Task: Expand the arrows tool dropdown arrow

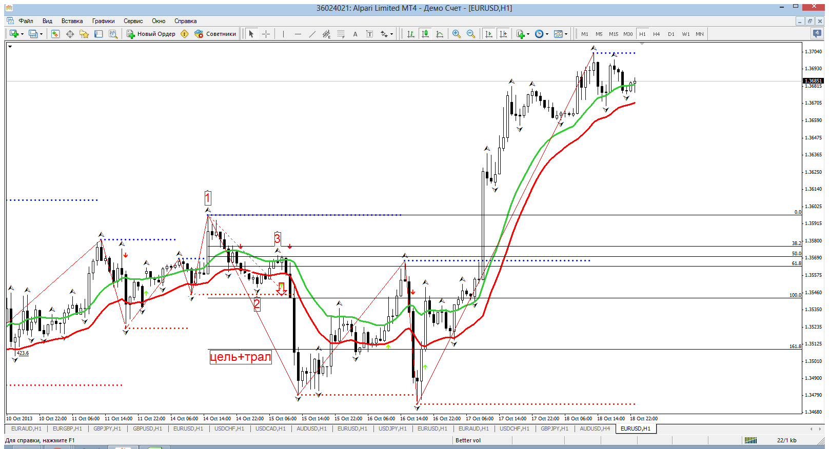Action: click(x=391, y=34)
